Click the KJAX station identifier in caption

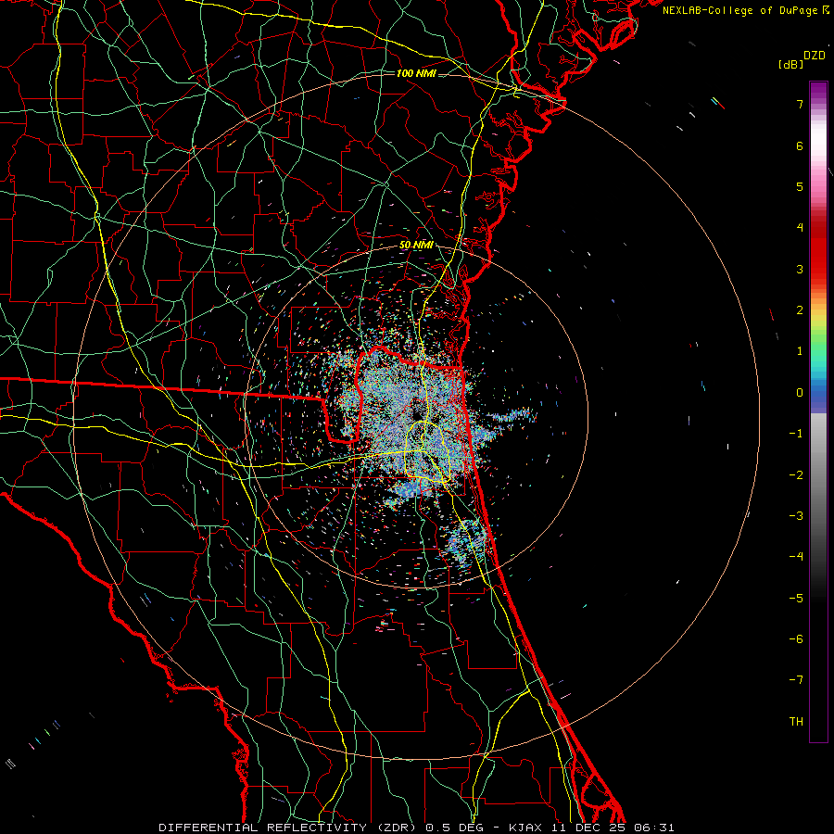click(x=526, y=828)
